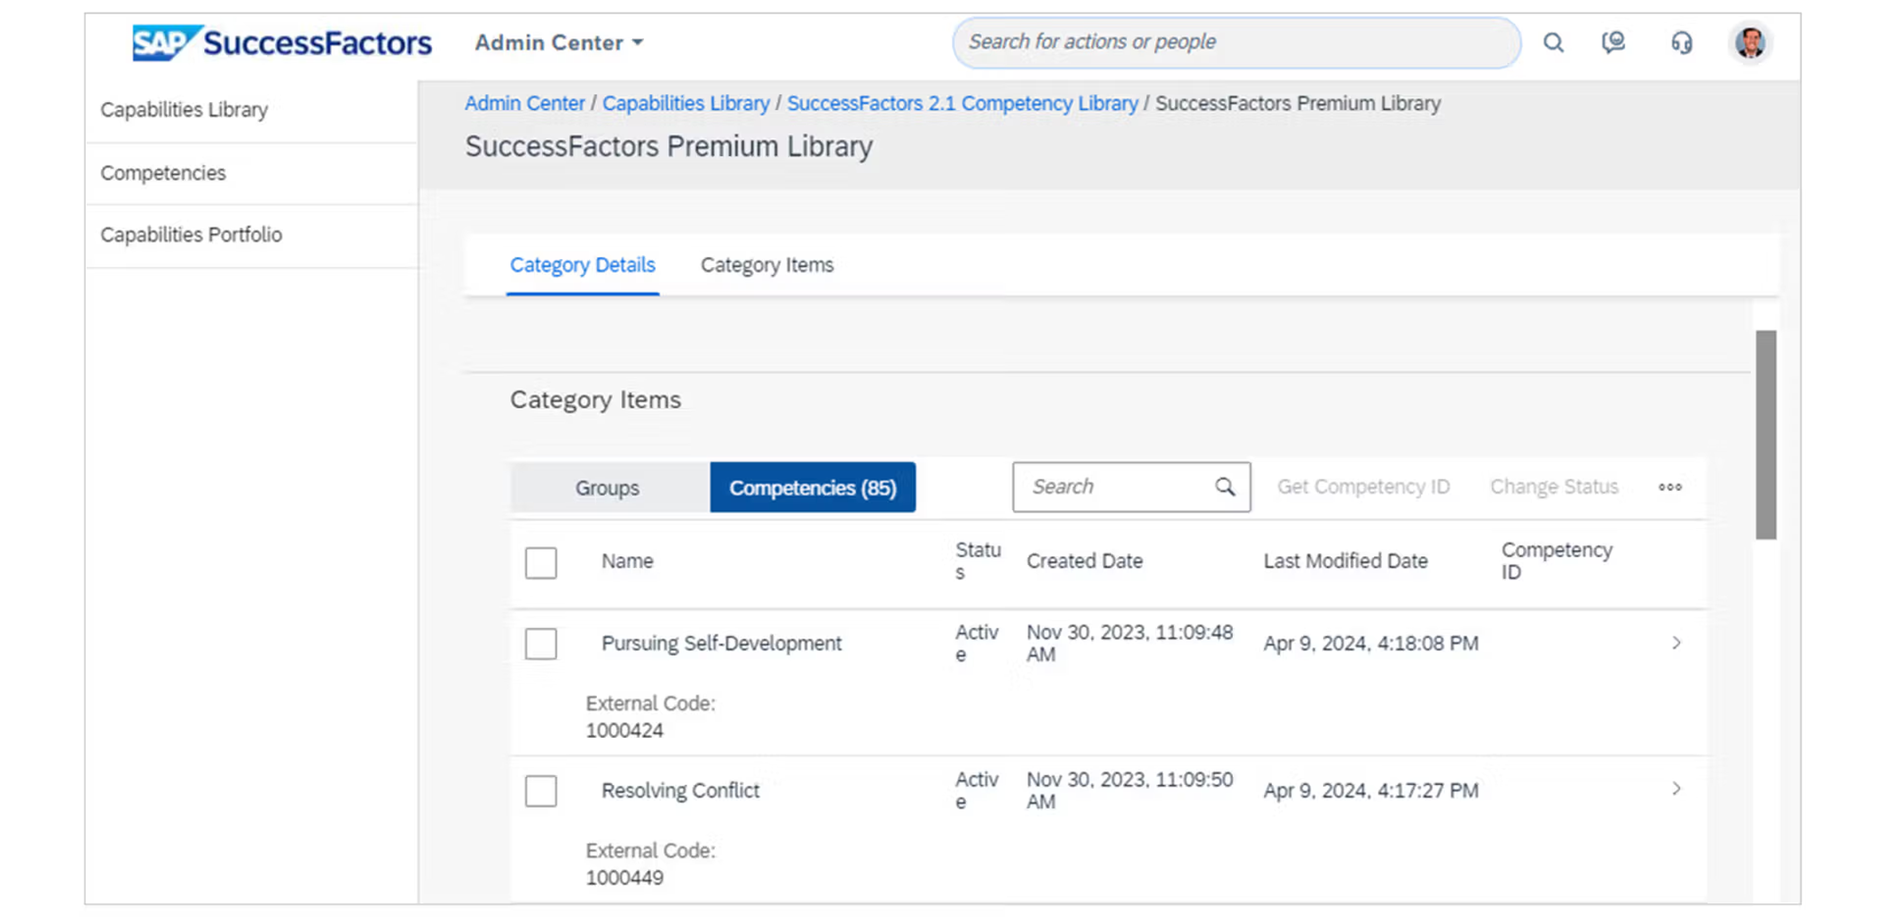The image size is (1884, 917).
Task: Open the user profile avatar
Action: tap(1750, 42)
